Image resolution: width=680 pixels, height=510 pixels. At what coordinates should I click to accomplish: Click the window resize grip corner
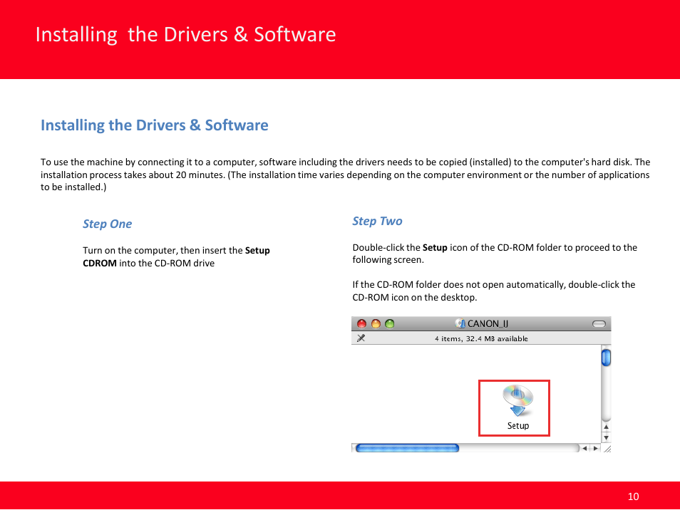pos(607,449)
